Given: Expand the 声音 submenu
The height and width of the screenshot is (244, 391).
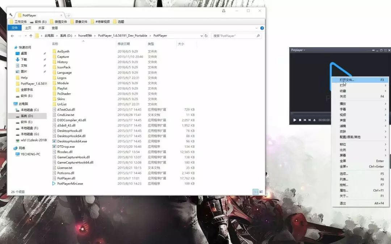Looking at the screenshot, I should click(360, 120).
